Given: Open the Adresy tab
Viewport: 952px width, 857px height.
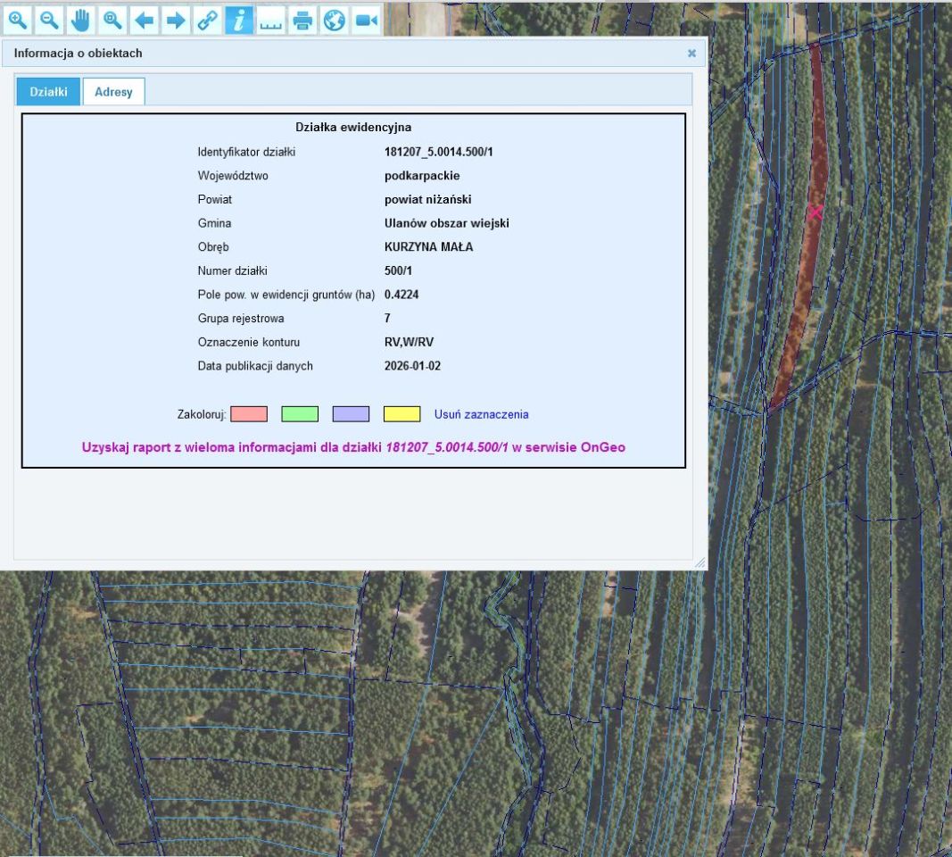Looking at the screenshot, I should (x=113, y=92).
